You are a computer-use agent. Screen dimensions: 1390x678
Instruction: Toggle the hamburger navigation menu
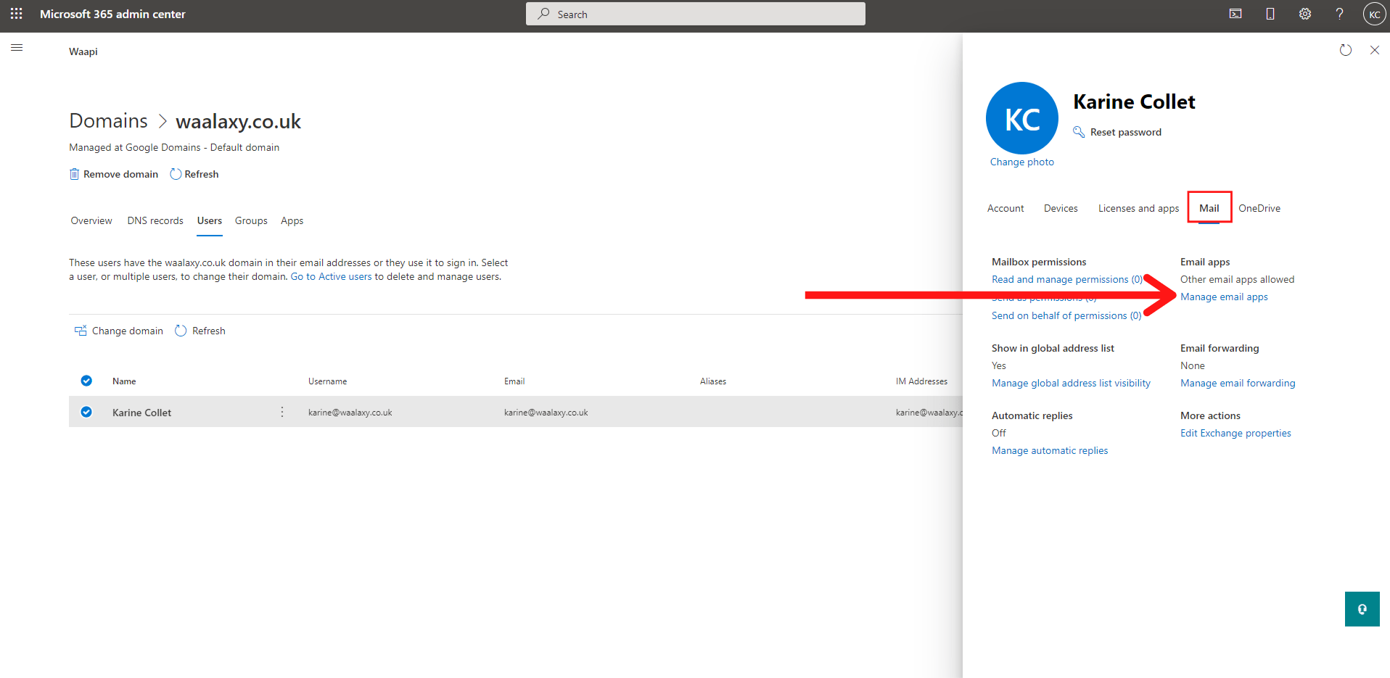pos(17,48)
